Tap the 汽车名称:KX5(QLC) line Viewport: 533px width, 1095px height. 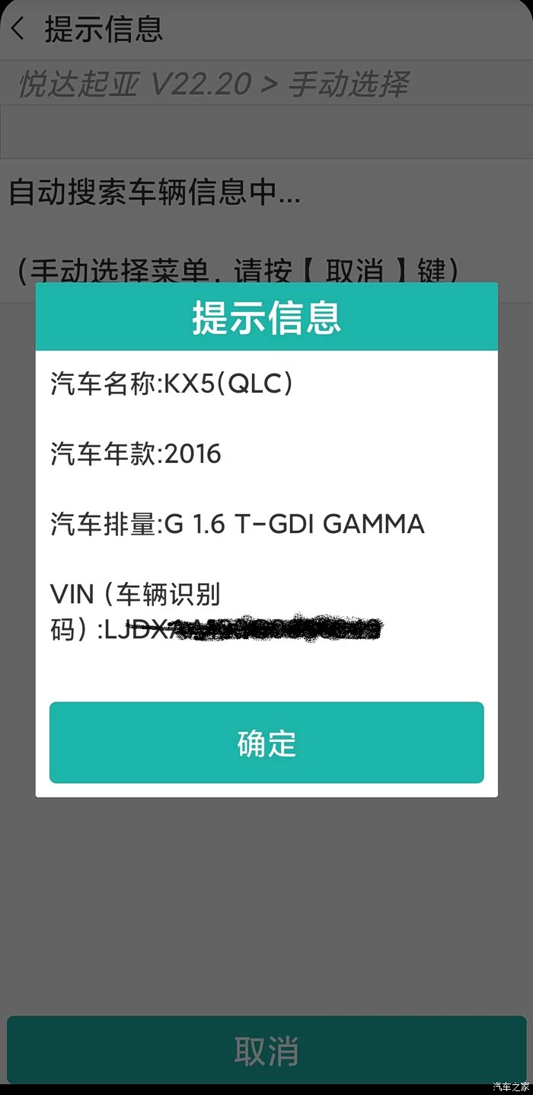click(172, 384)
